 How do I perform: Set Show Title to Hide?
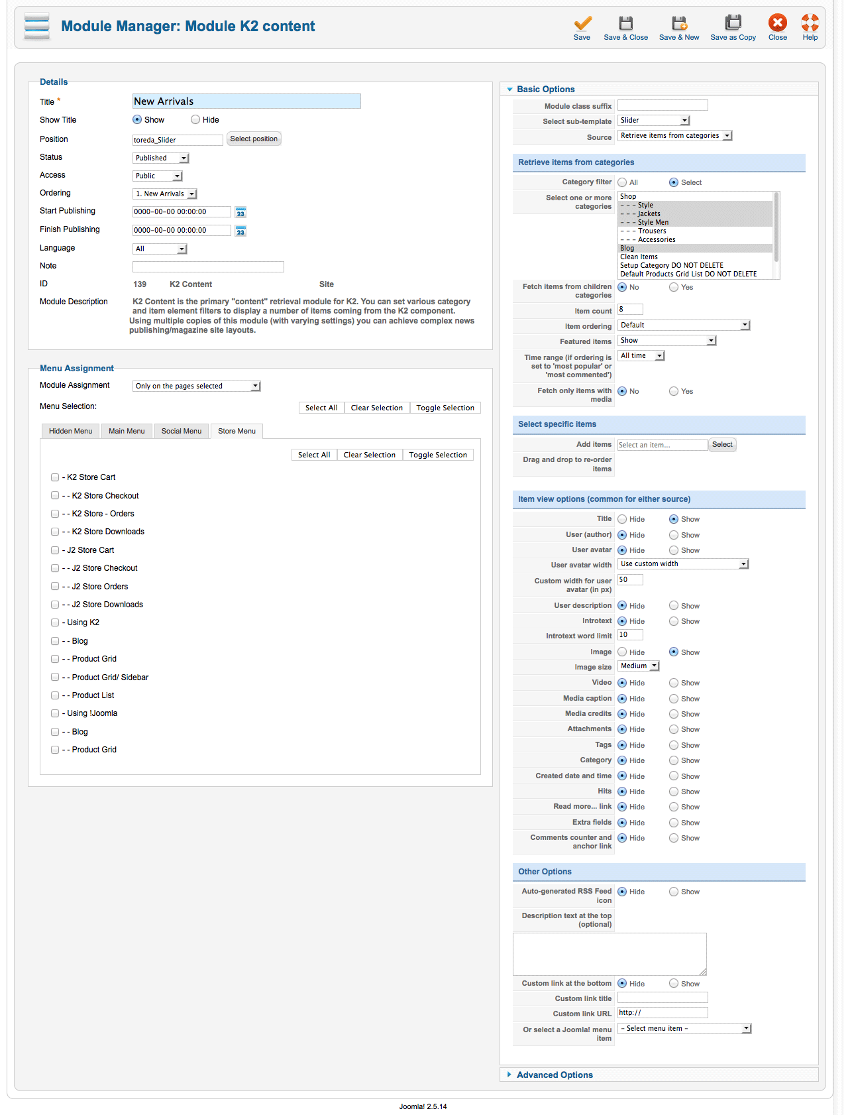tap(195, 120)
